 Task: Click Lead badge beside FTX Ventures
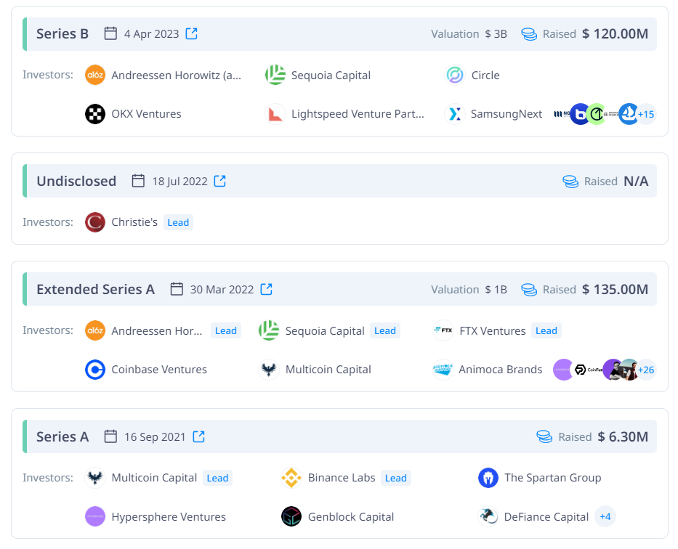click(x=546, y=330)
